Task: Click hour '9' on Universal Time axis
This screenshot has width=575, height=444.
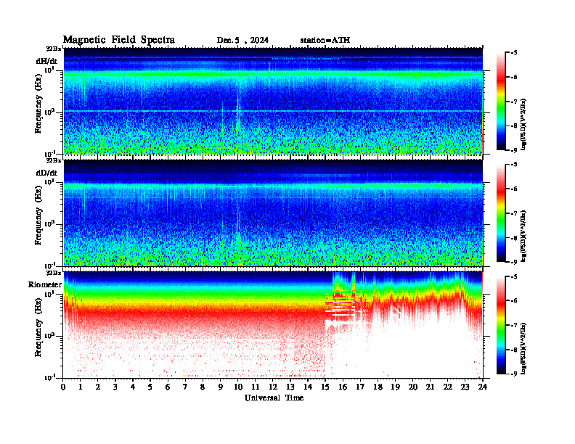Action: click(221, 387)
